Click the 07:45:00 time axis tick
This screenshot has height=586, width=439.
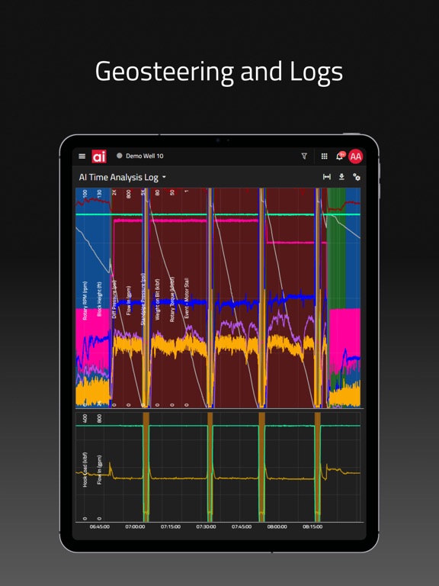(242, 526)
